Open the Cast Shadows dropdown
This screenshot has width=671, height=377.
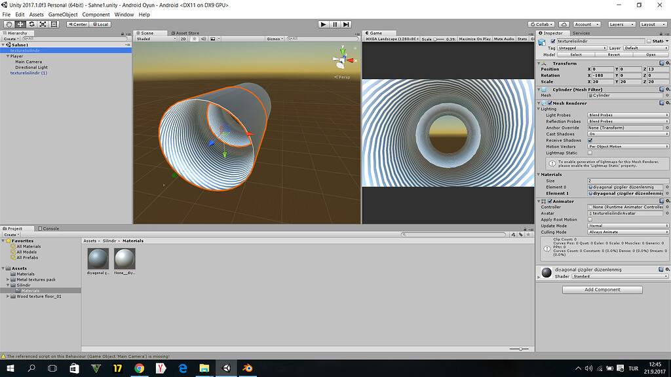(x=626, y=134)
